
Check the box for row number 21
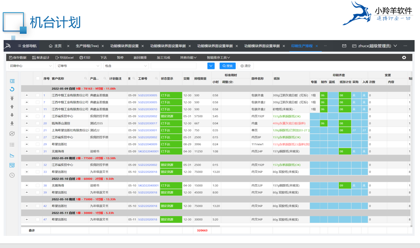click(37, 130)
